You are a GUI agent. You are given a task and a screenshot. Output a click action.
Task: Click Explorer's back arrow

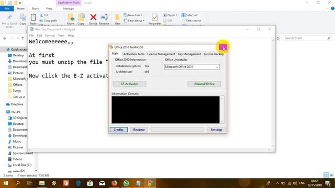pyautogui.click(x=5, y=38)
